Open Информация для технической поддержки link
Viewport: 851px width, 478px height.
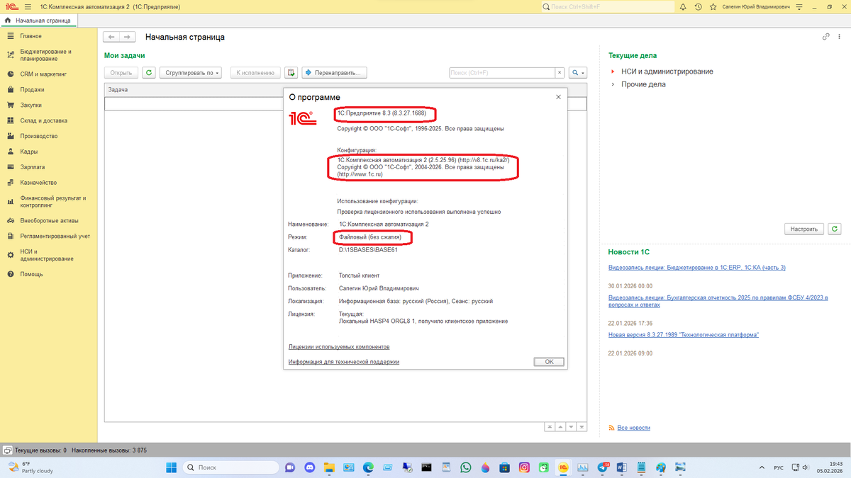[x=344, y=362]
